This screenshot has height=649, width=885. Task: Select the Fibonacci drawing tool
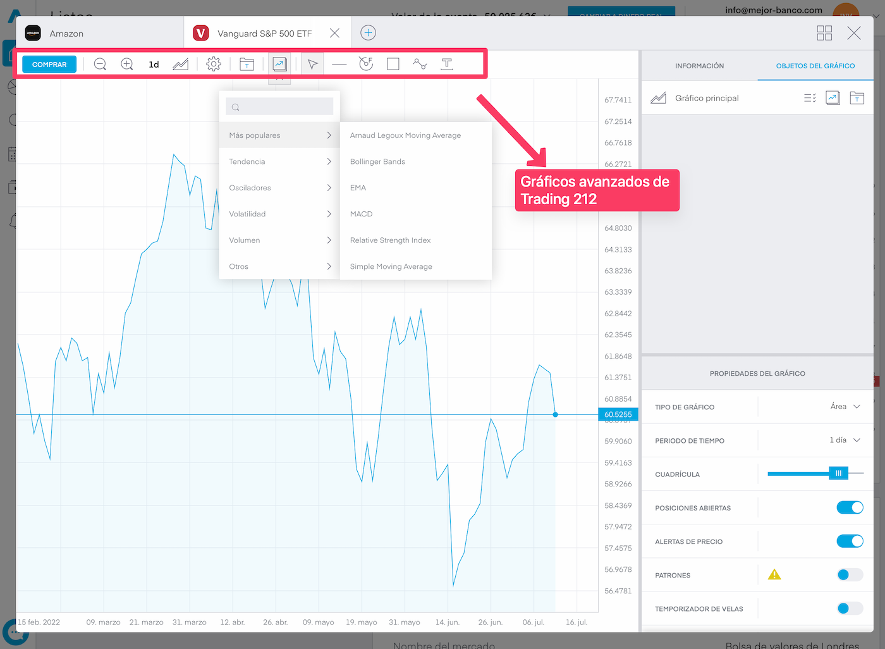click(x=366, y=64)
